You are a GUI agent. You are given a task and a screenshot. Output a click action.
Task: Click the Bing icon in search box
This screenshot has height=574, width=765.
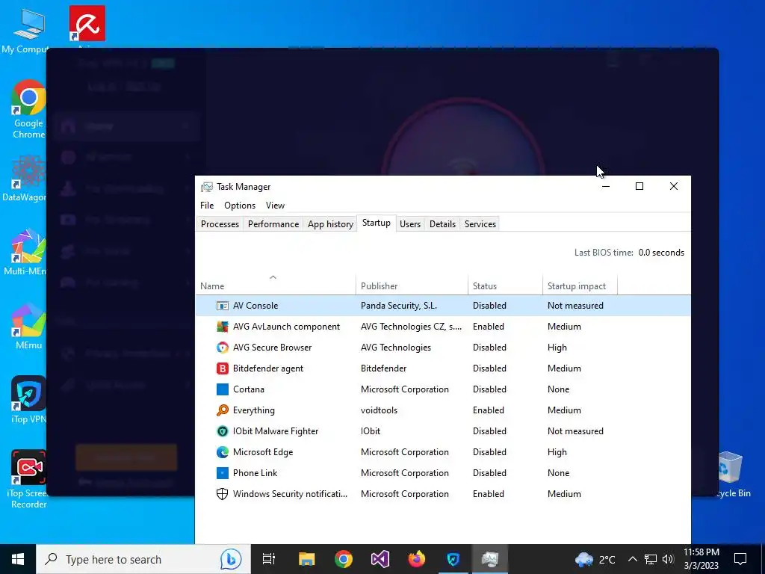231,559
